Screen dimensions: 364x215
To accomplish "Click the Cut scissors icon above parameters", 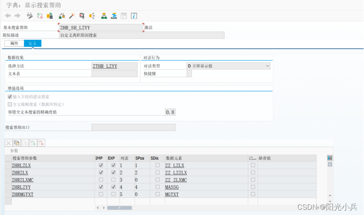I will pos(9,143).
